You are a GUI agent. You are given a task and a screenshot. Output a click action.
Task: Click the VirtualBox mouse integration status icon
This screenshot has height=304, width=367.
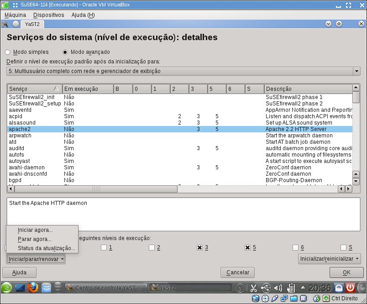(x=316, y=299)
